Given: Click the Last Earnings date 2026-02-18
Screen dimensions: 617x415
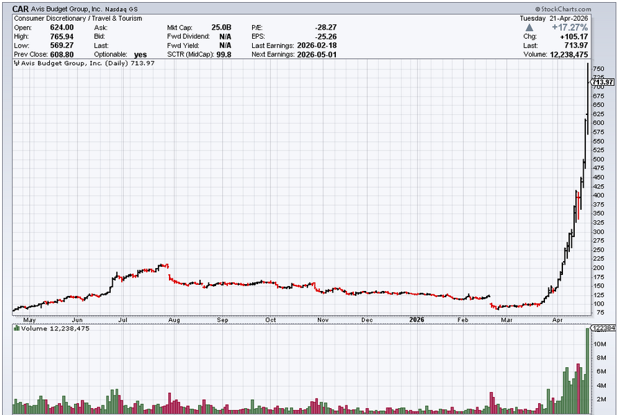Looking at the screenshot, I should [x=316, y=45].
